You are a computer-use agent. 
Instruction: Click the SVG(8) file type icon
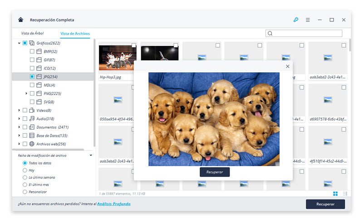point(39,102)
